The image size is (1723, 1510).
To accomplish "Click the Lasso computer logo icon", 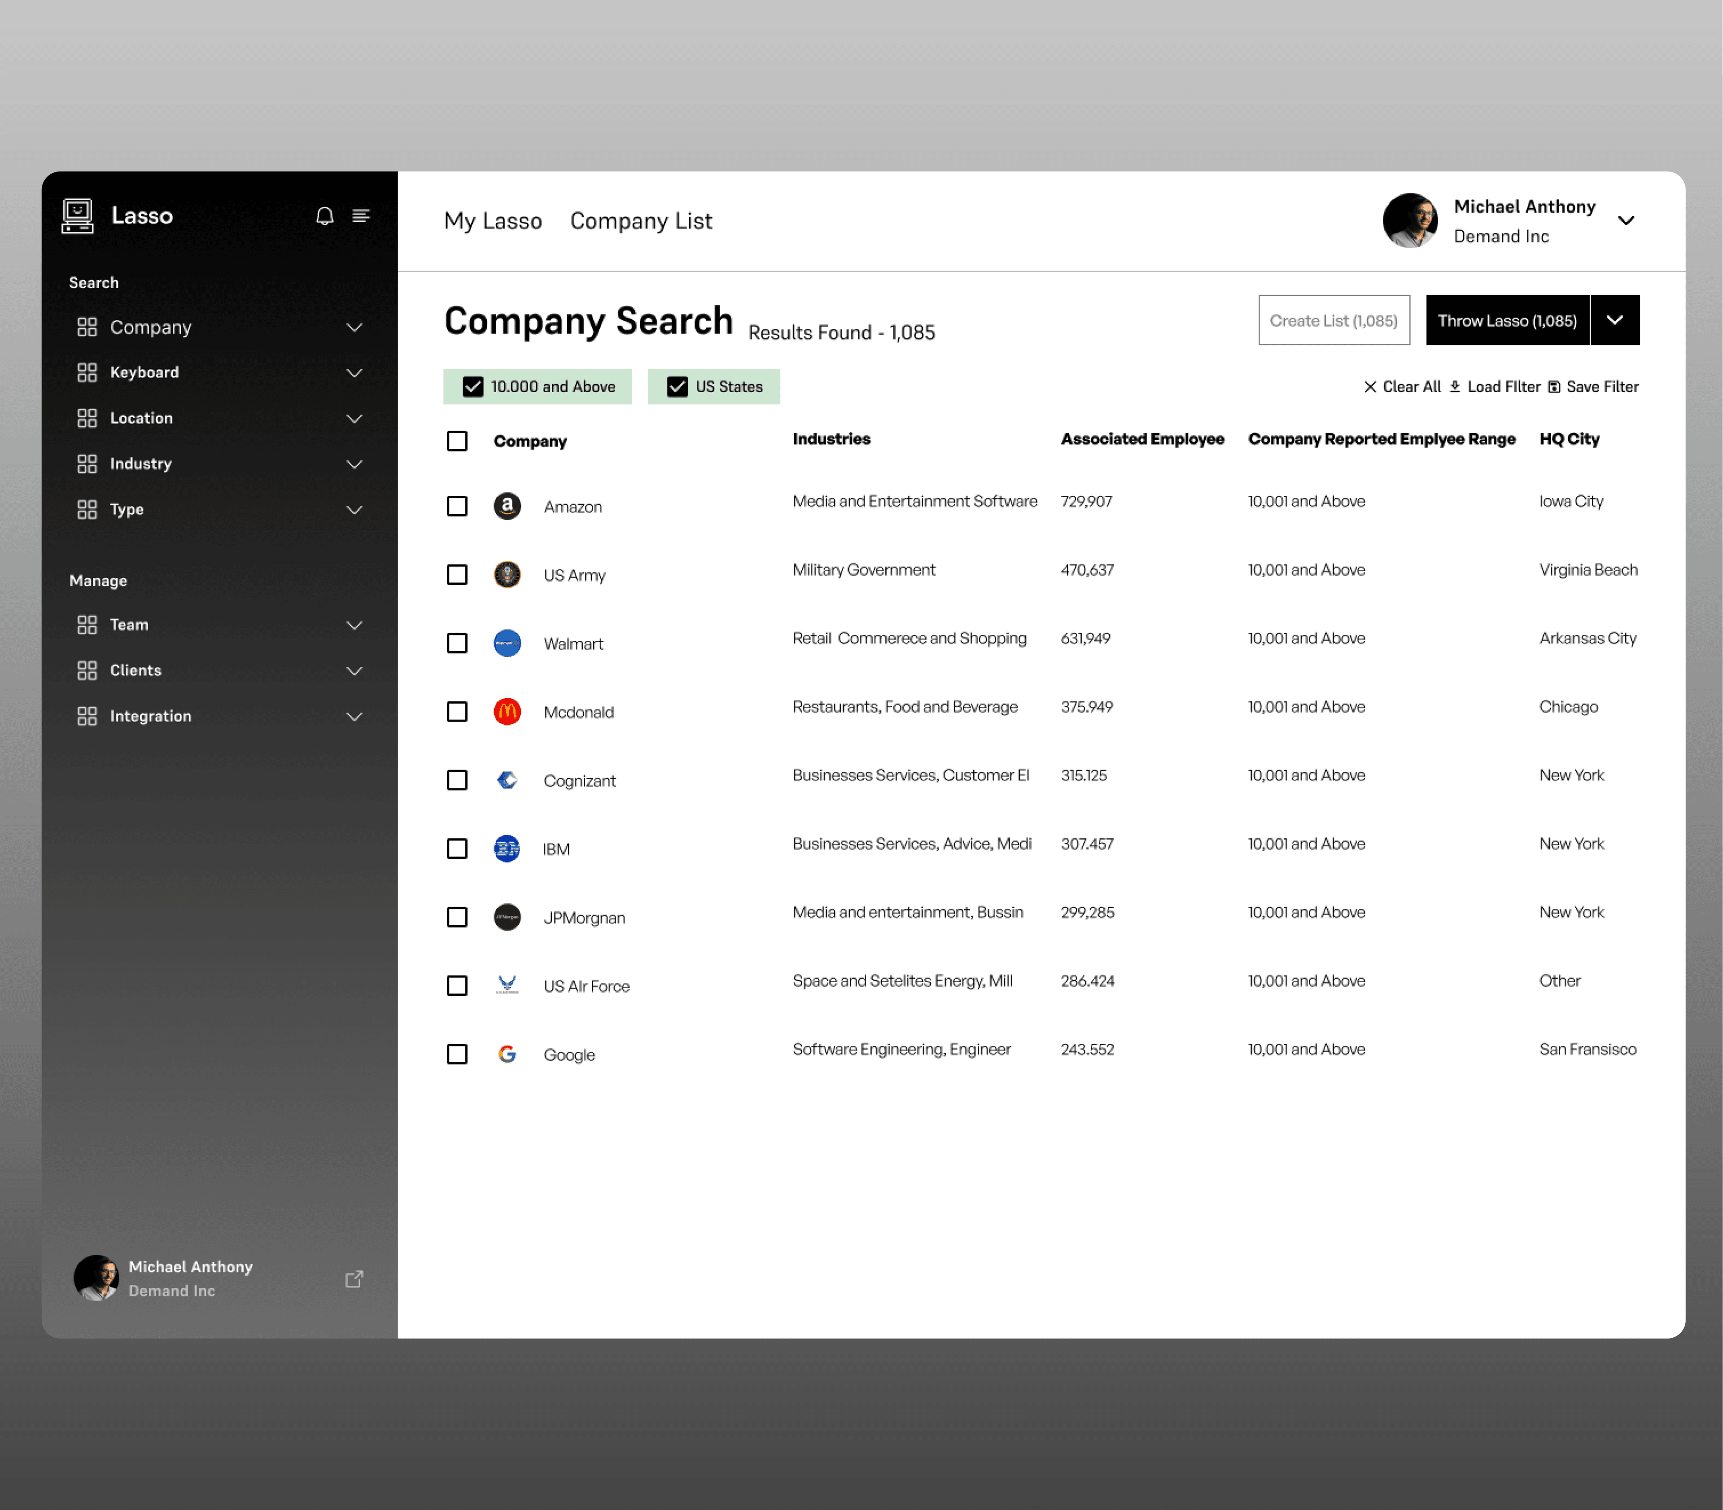I will [x=78, y=216].
